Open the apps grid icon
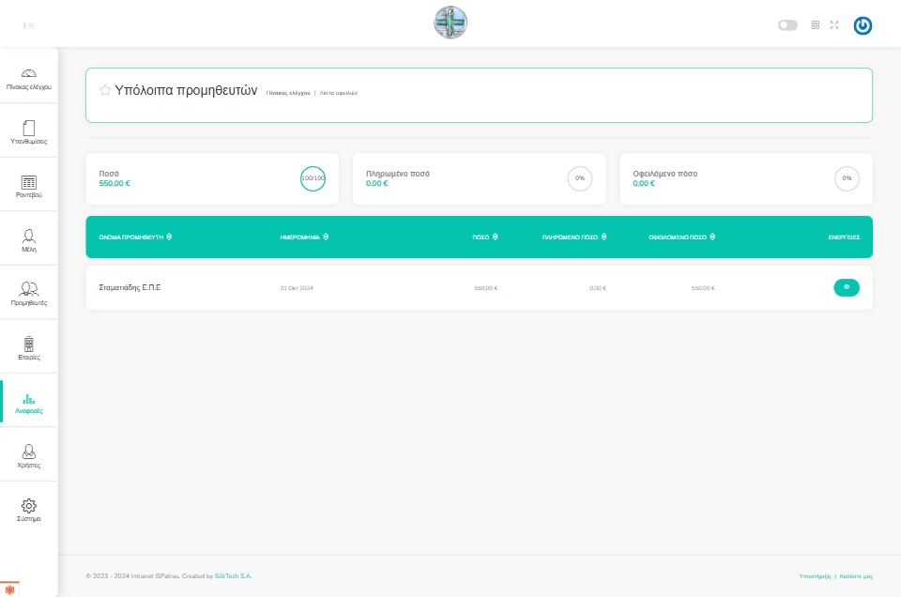Screen dimensions: 901x597 click(x=815, y=25)
